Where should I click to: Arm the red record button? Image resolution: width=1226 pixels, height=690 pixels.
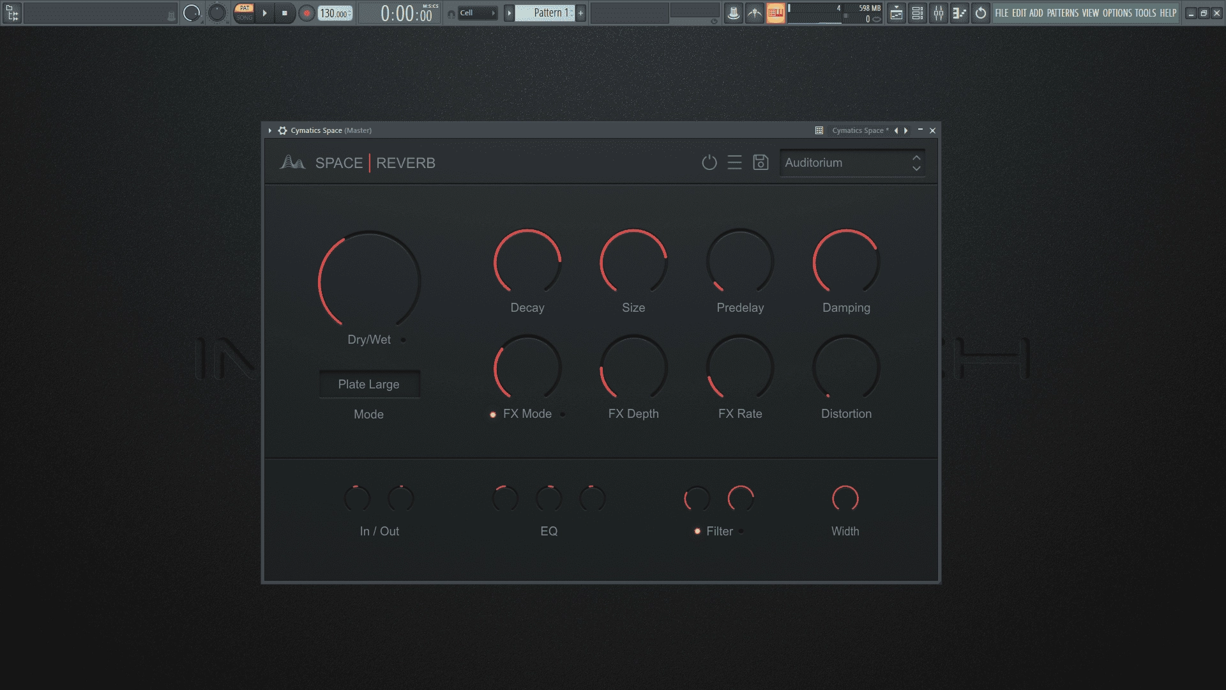tap(307, 13)
